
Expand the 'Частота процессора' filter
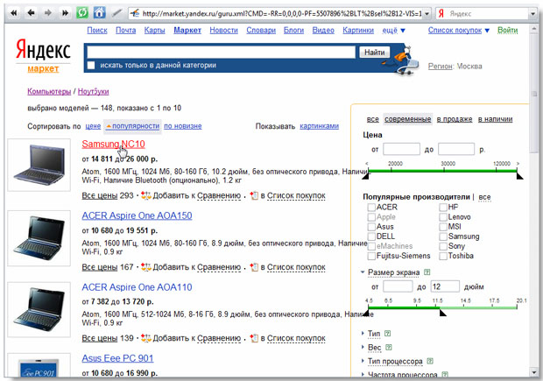click(363, 374)
